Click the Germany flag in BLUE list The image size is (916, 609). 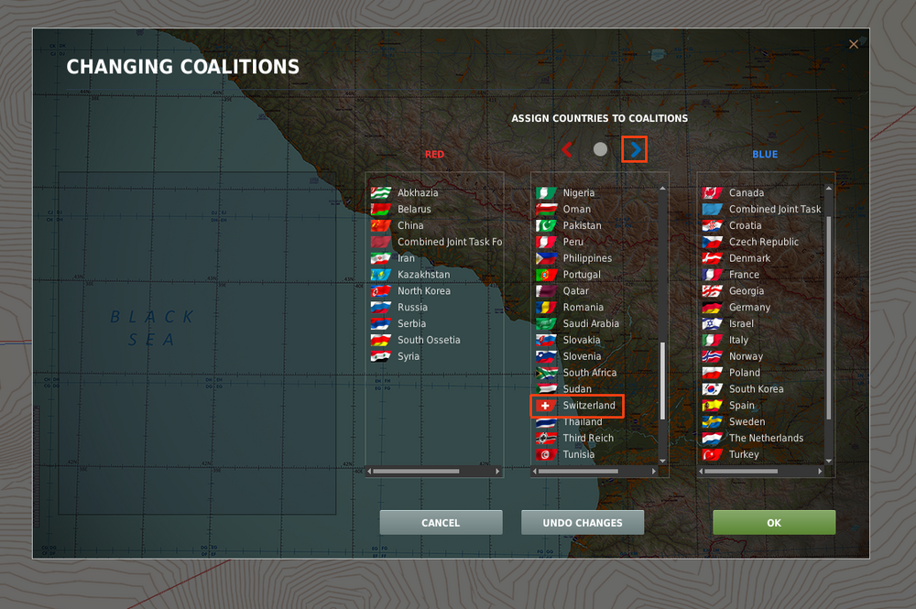712,307
